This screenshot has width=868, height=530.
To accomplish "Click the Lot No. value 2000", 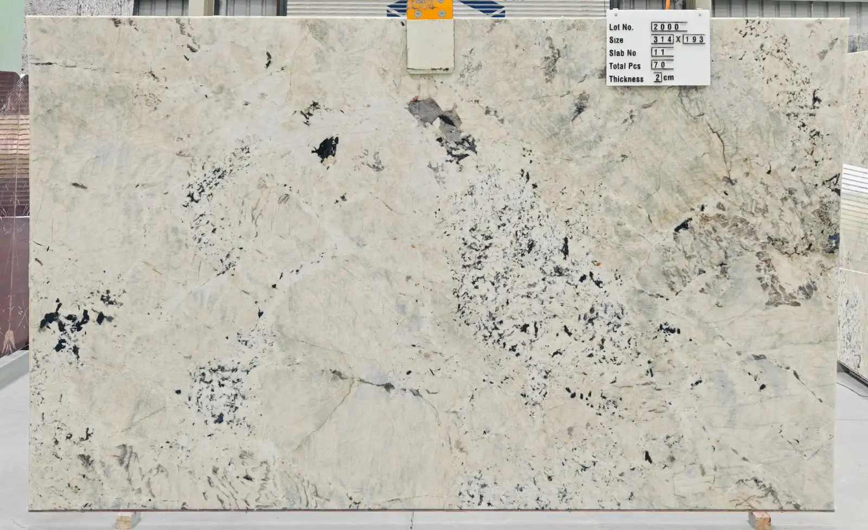I will coord(669,27).
